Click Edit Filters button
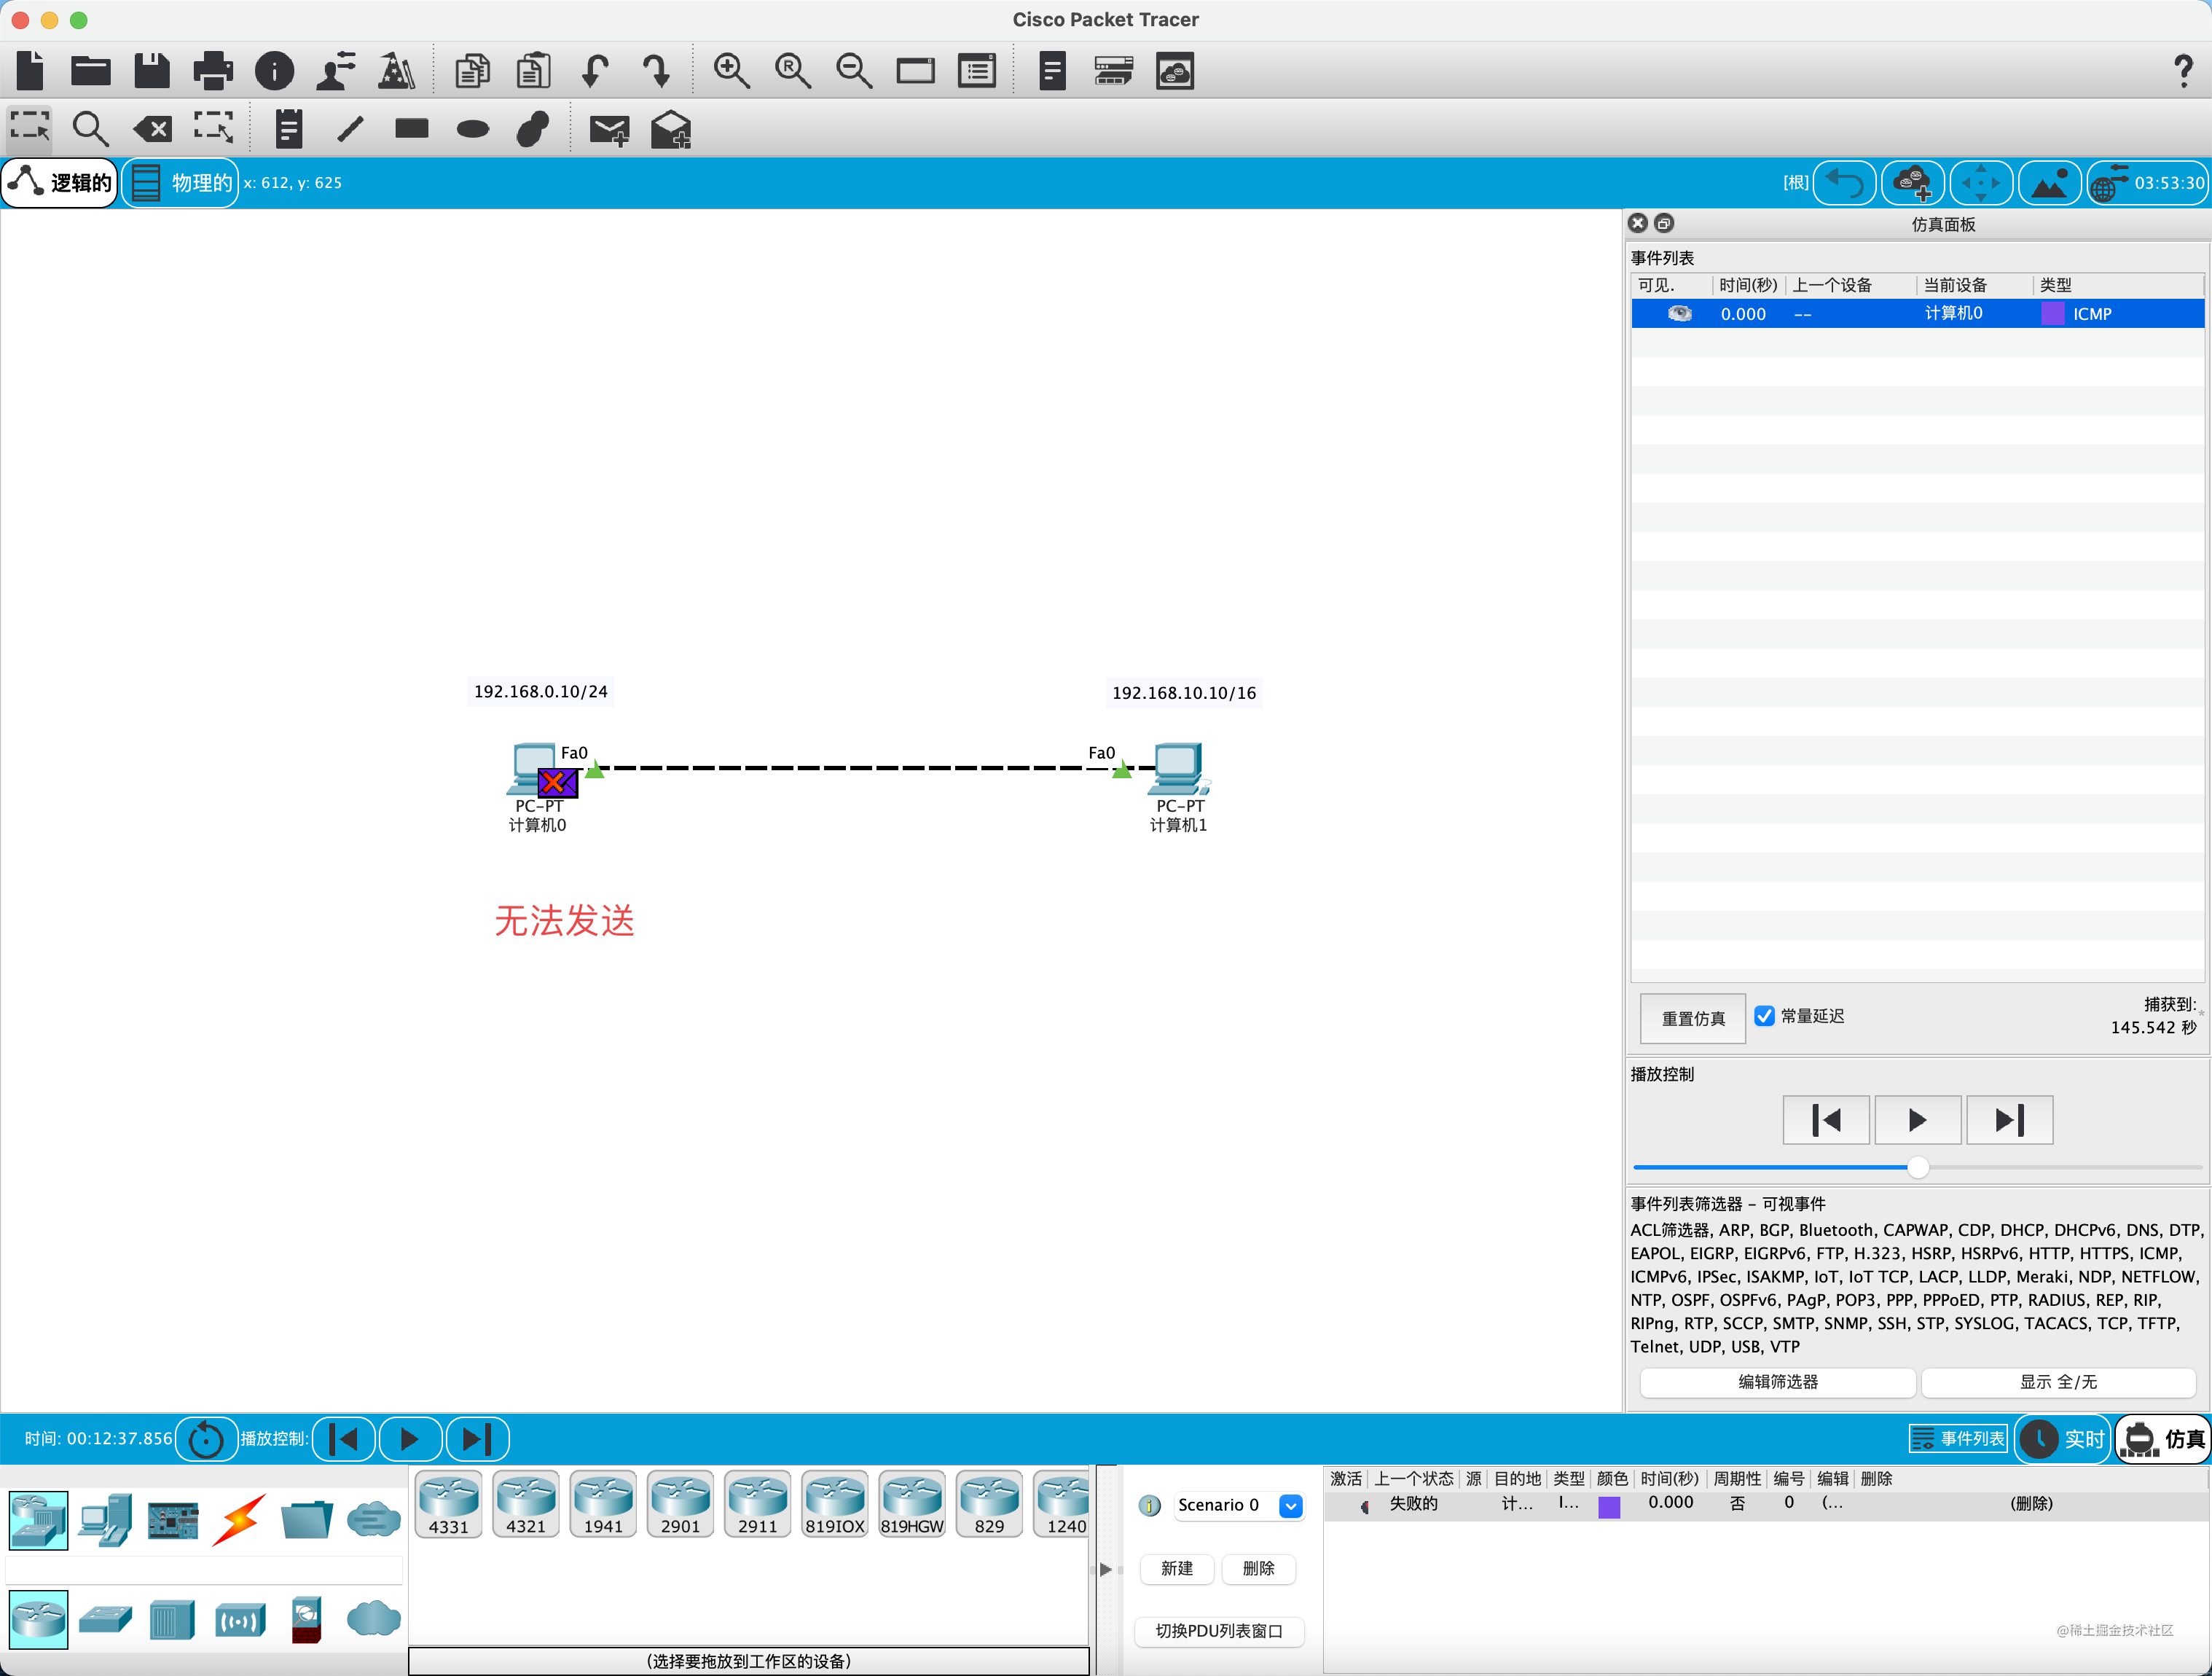2212x1676 pixels. click(1778, 1382)
